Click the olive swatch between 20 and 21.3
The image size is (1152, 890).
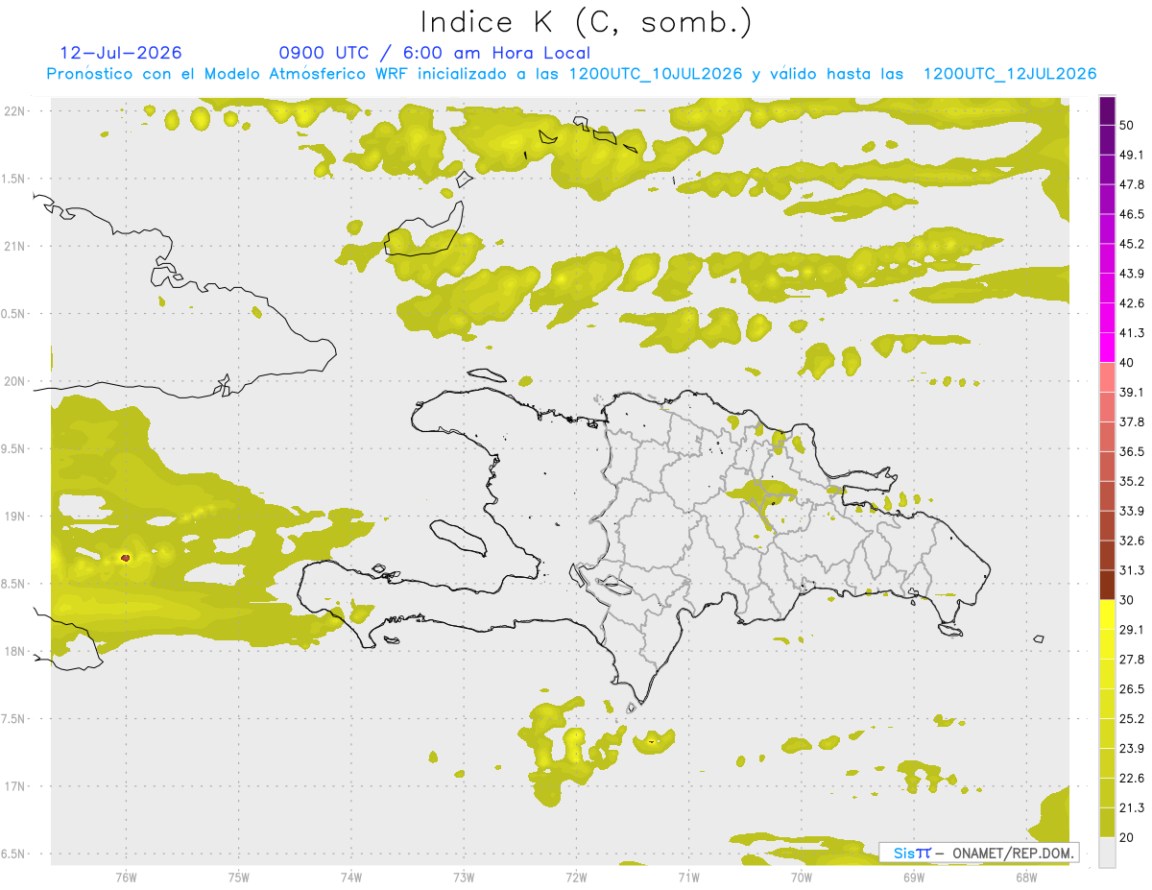[x=1107, y=822]
